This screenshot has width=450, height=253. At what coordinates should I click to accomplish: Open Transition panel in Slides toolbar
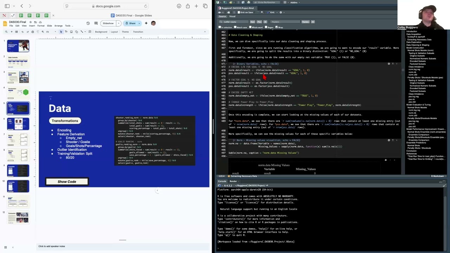click(x=138, y=32)
